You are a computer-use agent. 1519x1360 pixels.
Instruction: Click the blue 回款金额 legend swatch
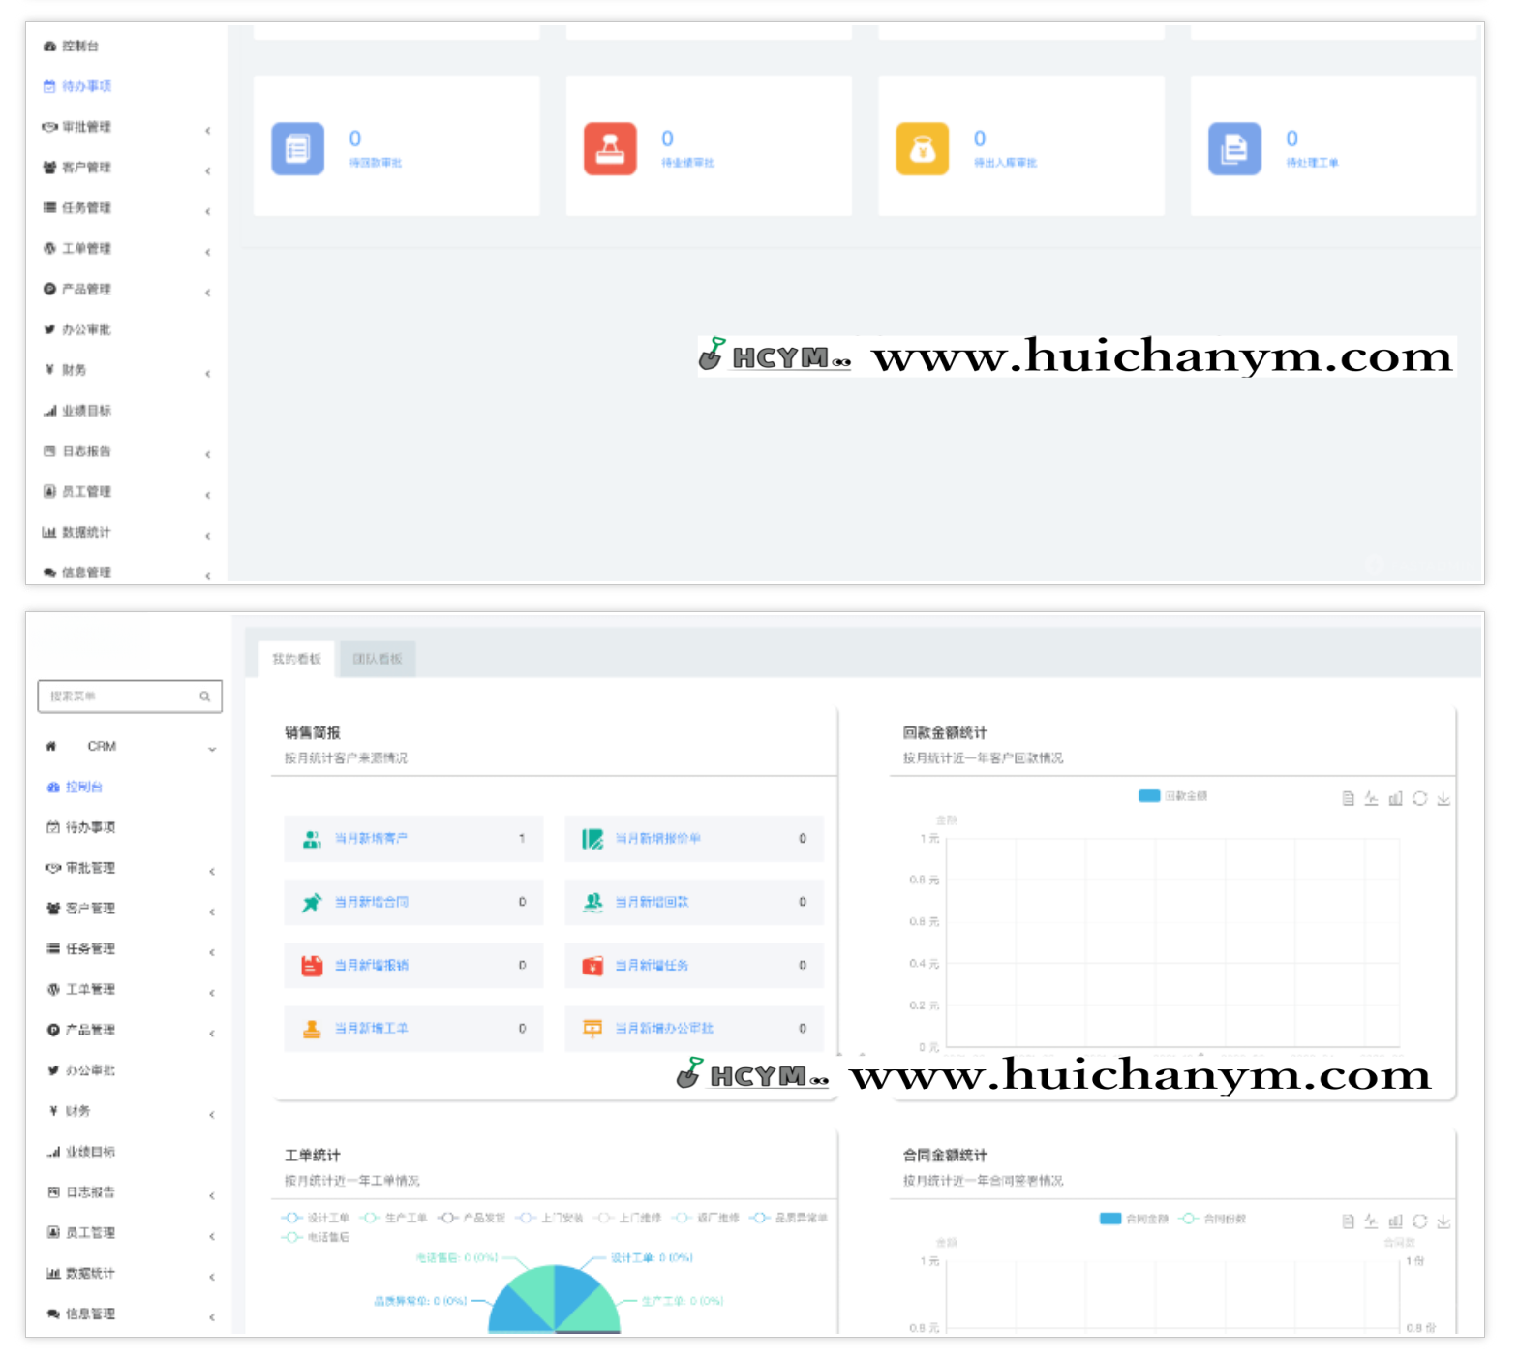tap(1149, 796)
